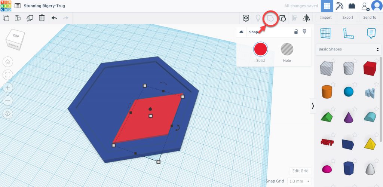Select the Ruler tool

point(348,33)
